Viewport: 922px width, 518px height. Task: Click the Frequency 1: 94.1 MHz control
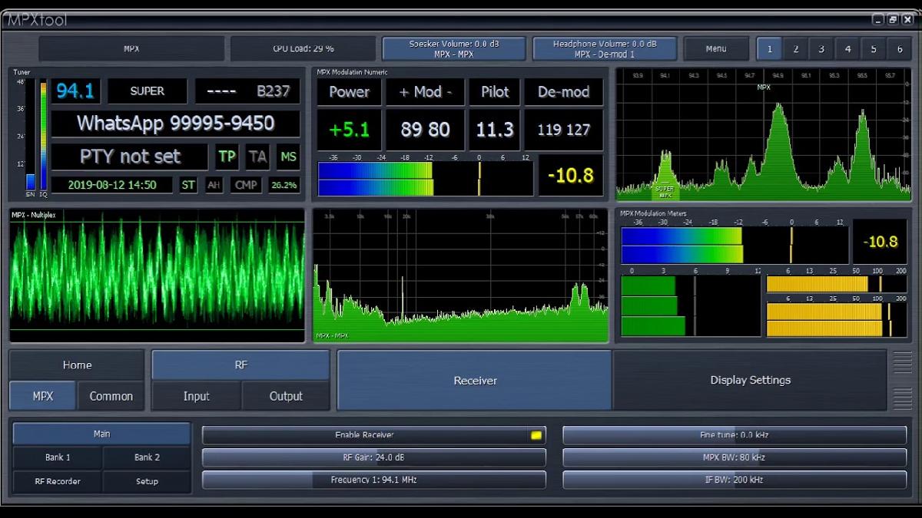(373, 480)
